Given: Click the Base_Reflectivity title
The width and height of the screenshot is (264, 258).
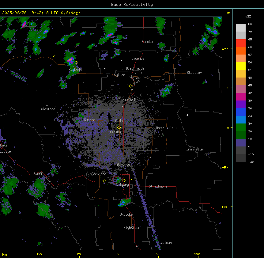Looking at the screenshot, I should pos(132,5).
